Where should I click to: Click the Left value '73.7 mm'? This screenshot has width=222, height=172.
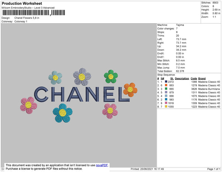(x=181, y=39)
